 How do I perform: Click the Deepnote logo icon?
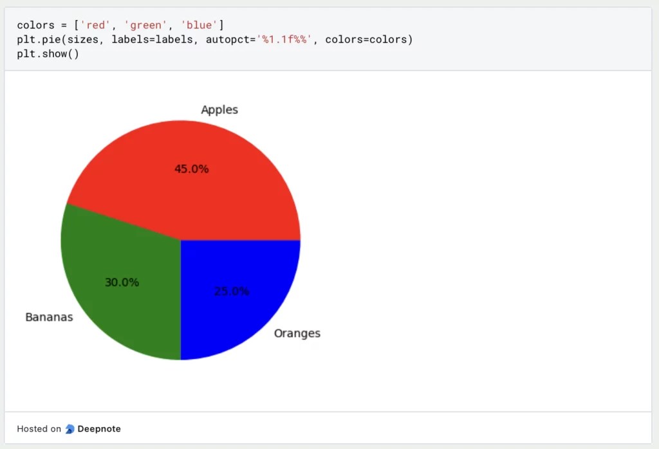click(x=70, y=428)
